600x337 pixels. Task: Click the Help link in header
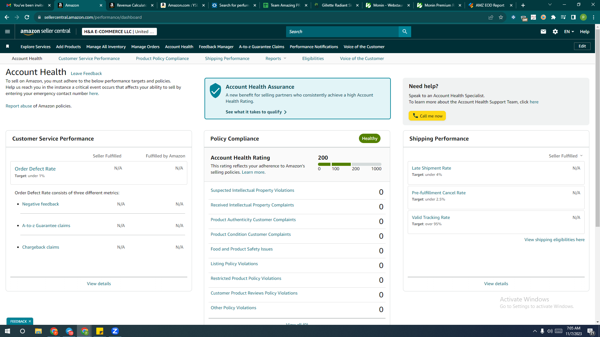point(584,32)
